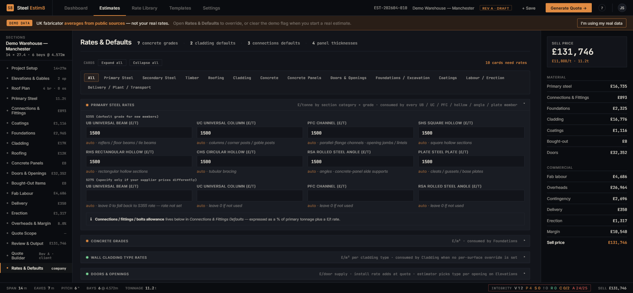Screen dimensions: 633x293
Task: Click I'm using my real data
Action: pyautogui.click(x=601, y=23)
